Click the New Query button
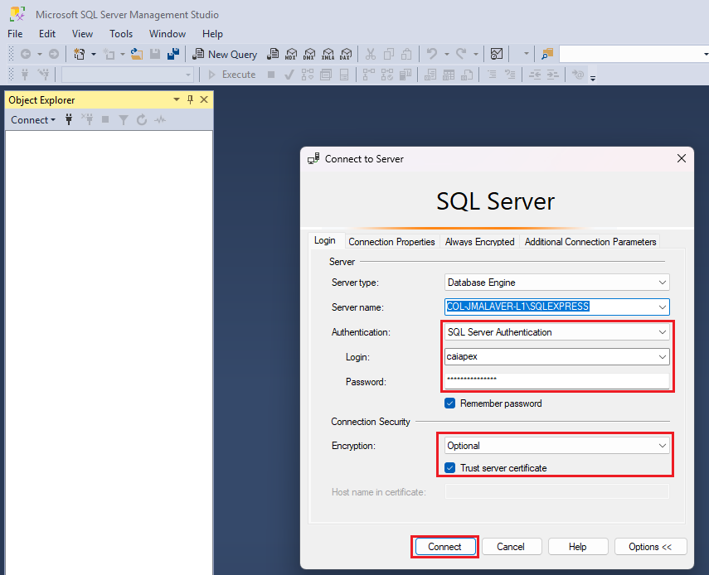Viewport: 709px width, 575px height. pyautogui.click(x=225, y=54)
